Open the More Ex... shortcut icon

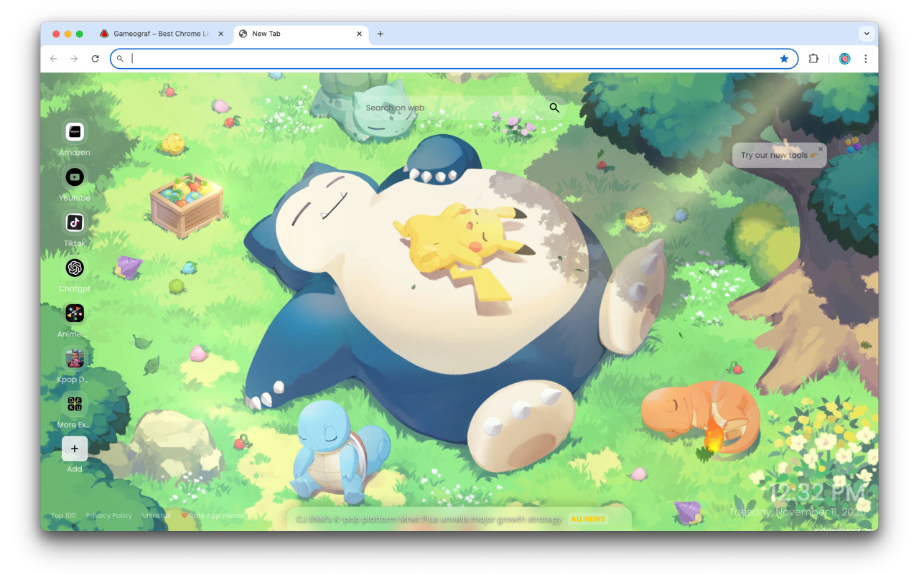click(x=75, y=403)
